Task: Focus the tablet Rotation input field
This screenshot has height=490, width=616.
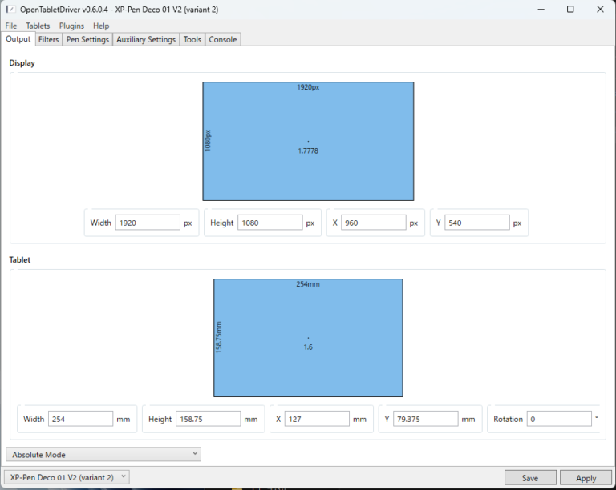Action: click(x=558, y=419)
